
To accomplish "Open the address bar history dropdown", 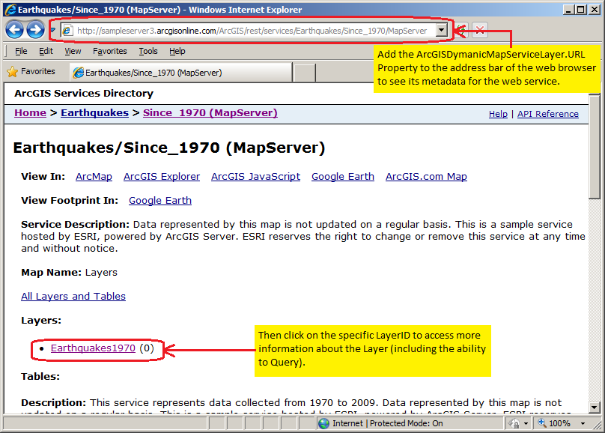I will [x=442, y=31].
